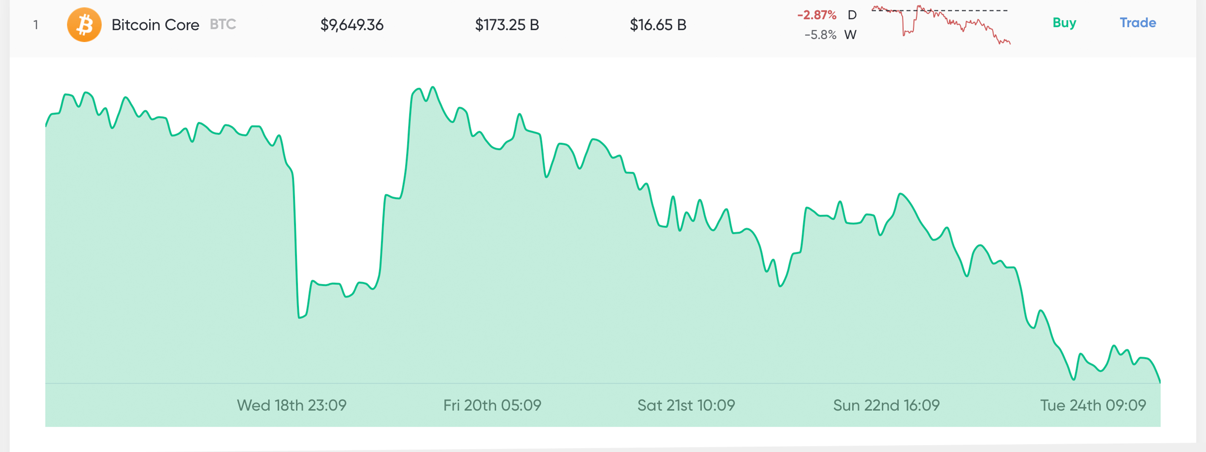The image size is (1206, 452).
Task: Click the weekly change -5.8% indicator
Action: [x=820, y=35]
